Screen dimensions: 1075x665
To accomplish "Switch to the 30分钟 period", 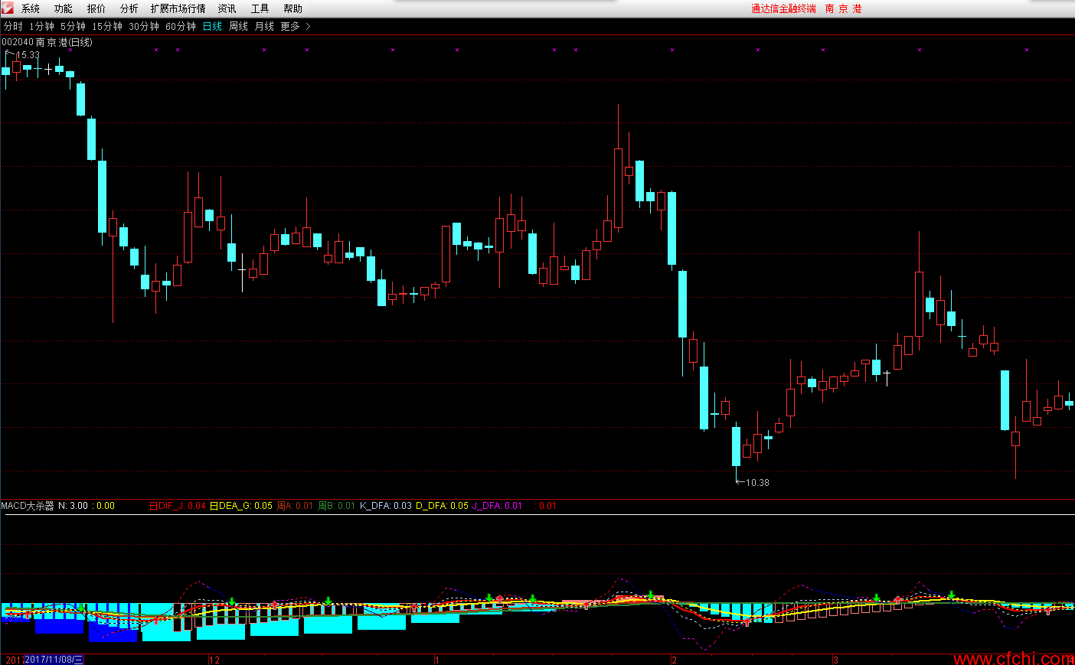I will (x=144, y=26).
